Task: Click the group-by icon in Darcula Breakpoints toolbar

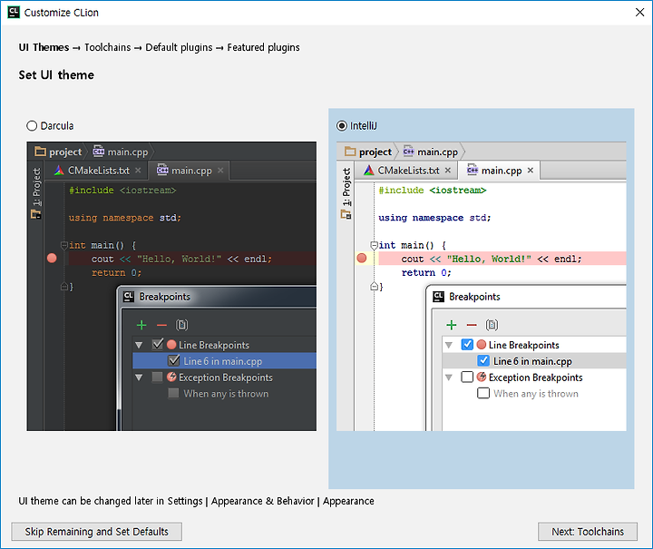Action: [x=181, y=325]
